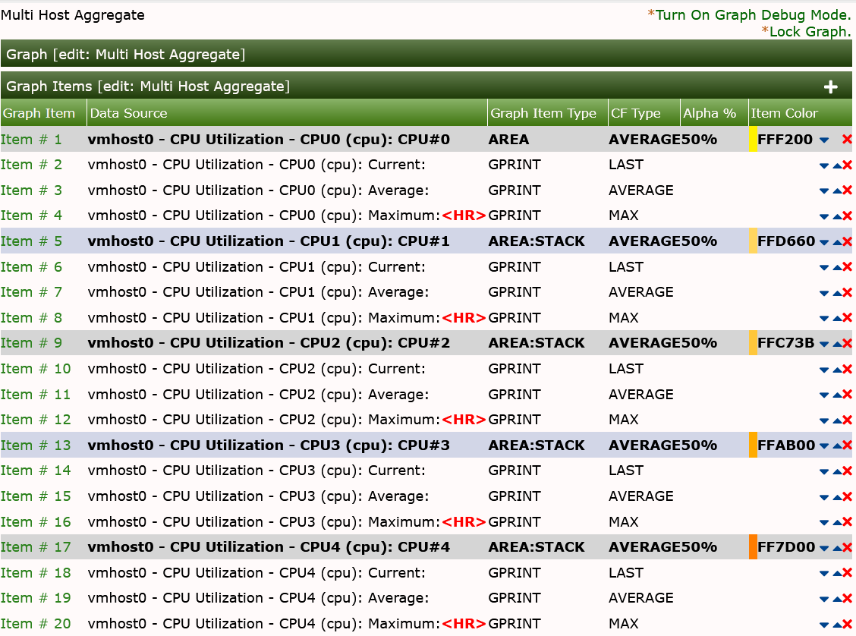This screenshot has height=636, width=856.
Task: Click the Graph Items section header
Action: 148,87
